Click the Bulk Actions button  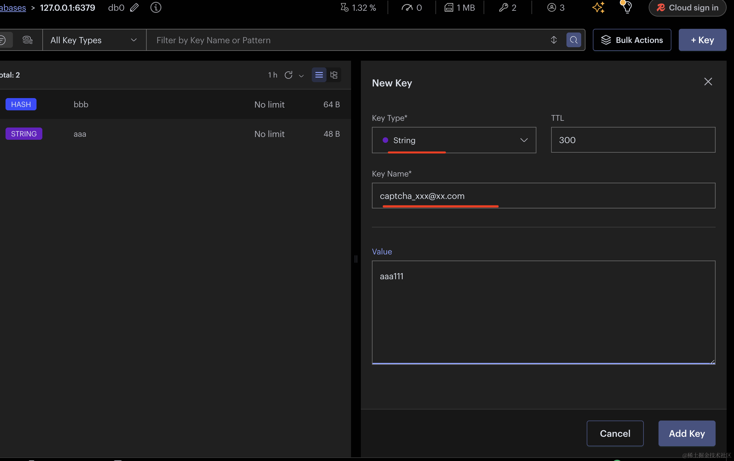coord(632,40)
